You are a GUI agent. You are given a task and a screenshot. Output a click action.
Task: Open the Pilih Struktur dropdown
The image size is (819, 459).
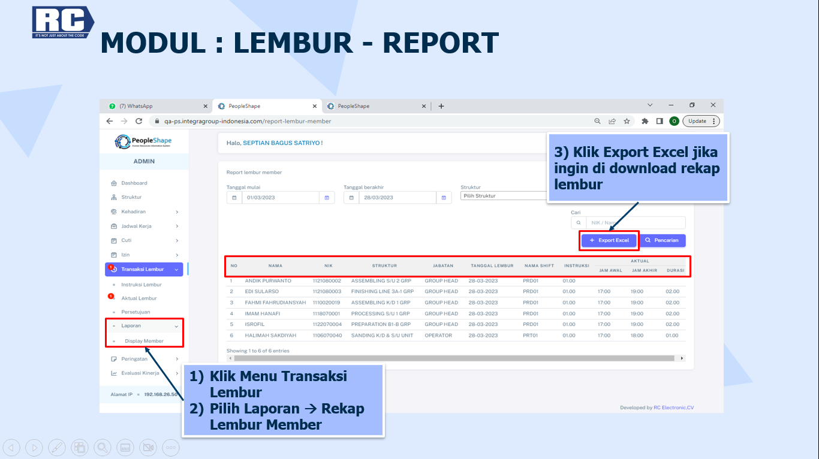(504, 196)
